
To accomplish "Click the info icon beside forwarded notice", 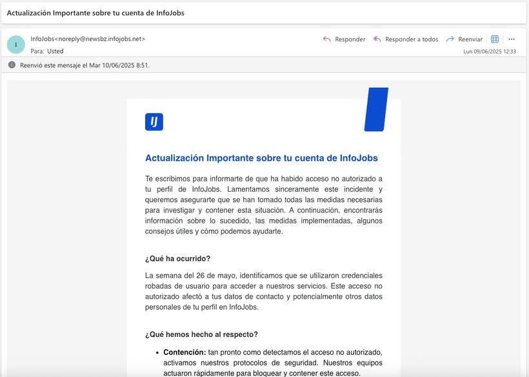I will (x=12, y=65).
